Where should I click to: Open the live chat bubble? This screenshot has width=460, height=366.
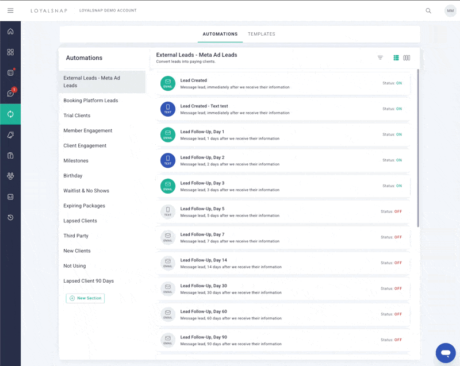(x=446, y=352)
